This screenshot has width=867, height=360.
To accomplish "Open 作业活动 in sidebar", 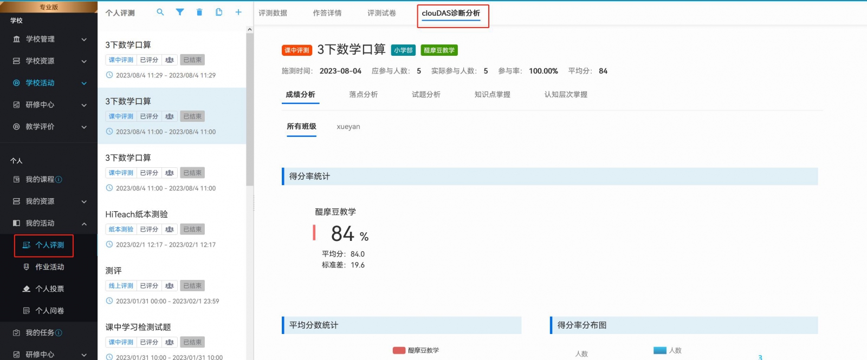I will tap(49, 267).
